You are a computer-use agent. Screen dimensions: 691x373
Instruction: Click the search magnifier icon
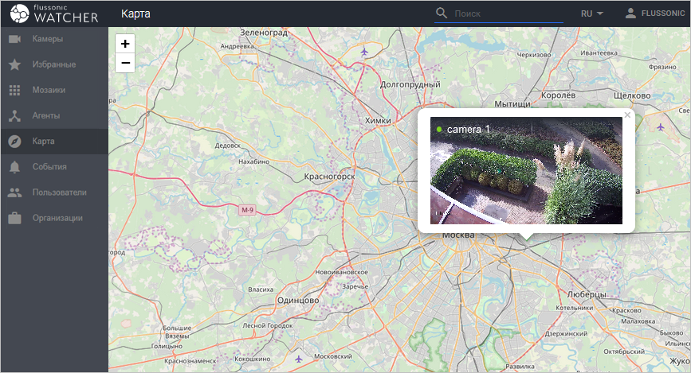[x=442, y=14]
